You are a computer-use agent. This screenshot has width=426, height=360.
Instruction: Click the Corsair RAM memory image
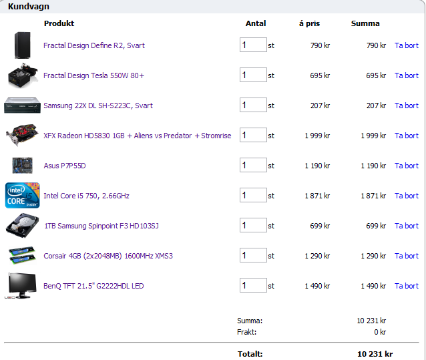click(22, 256)
